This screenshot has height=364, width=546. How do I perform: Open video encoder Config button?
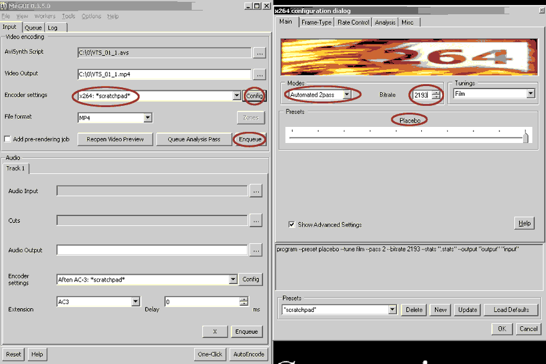click(x=254, y=96)
